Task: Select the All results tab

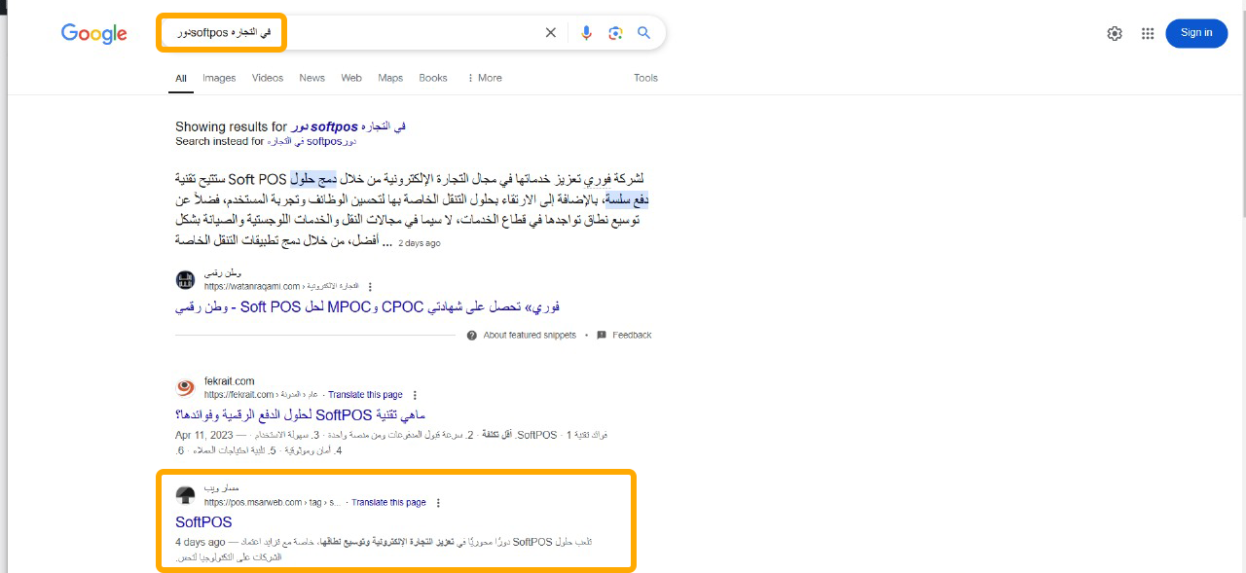Action: click(x=181, y=78)
